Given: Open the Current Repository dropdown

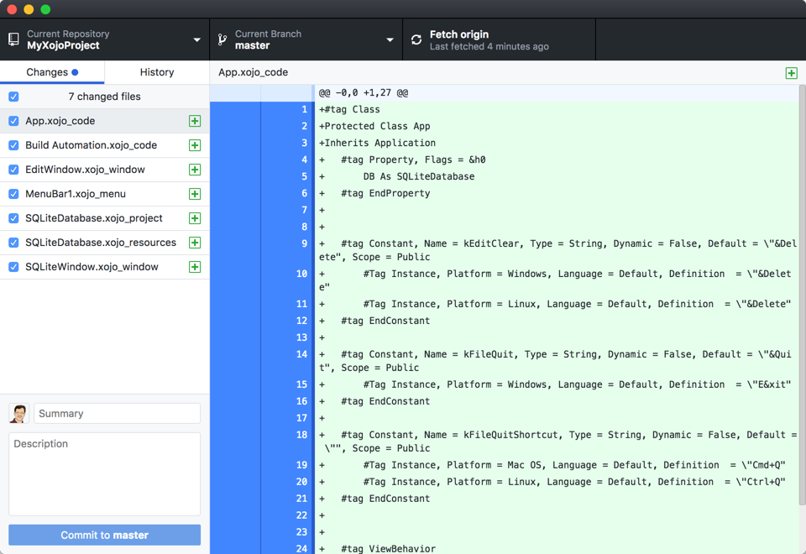Looking at the screenshot, I should coord(197,39).
